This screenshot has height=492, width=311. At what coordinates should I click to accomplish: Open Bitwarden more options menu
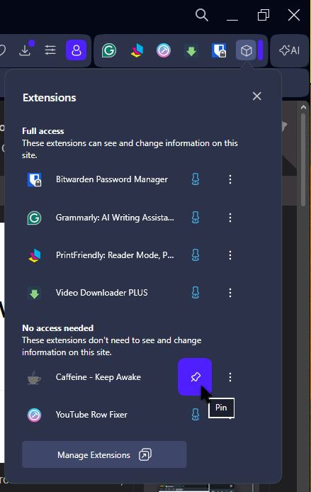click(230, 179)
